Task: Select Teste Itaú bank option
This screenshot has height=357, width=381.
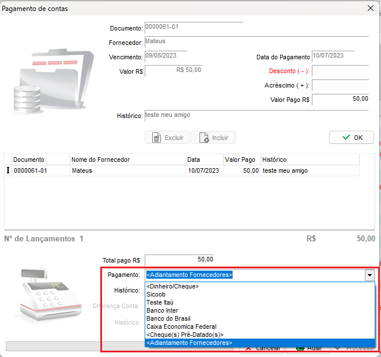Action: click(160, 302)
